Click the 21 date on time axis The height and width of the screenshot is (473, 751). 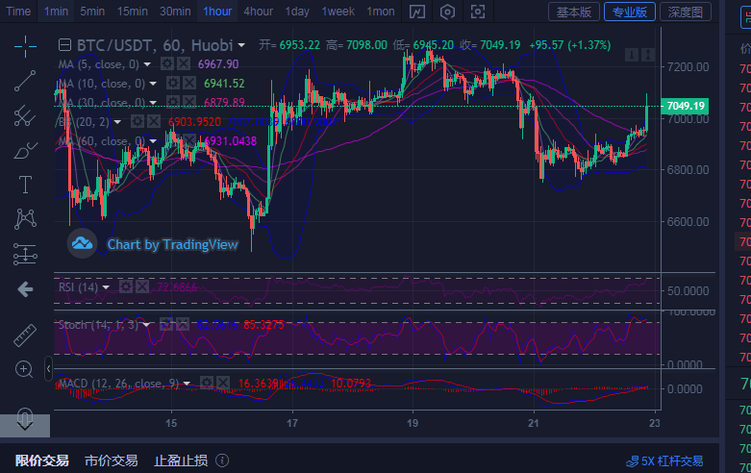pos(533,423)
